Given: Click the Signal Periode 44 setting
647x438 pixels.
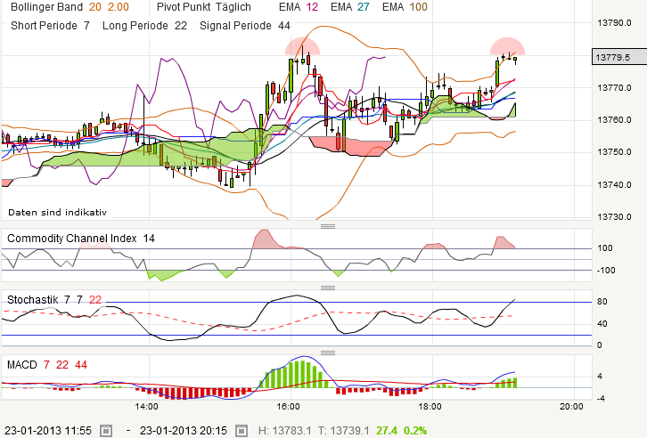Looking at the screenshot, I should [245, 26].
